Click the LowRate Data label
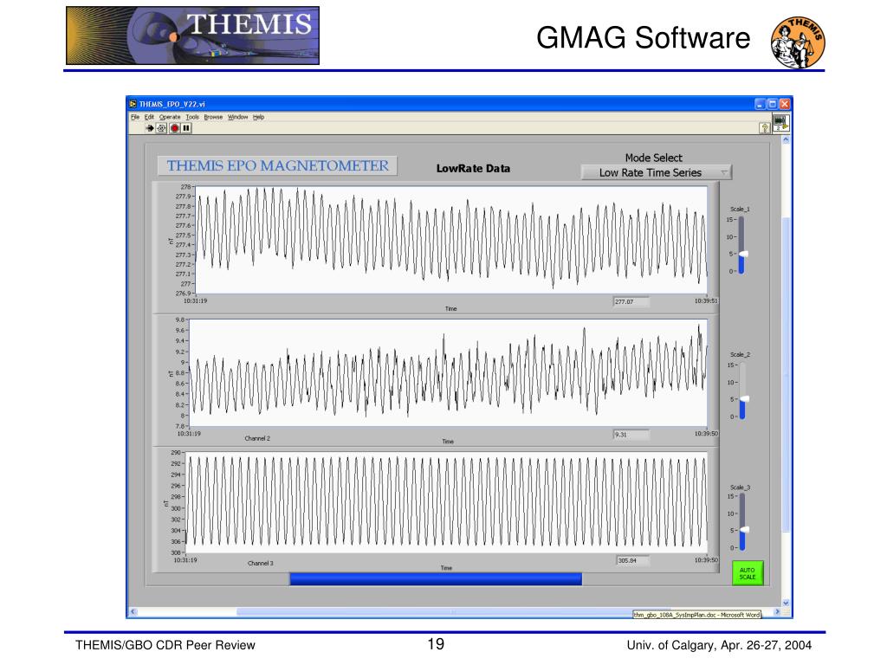887x665 pixels. coord(473,169)
